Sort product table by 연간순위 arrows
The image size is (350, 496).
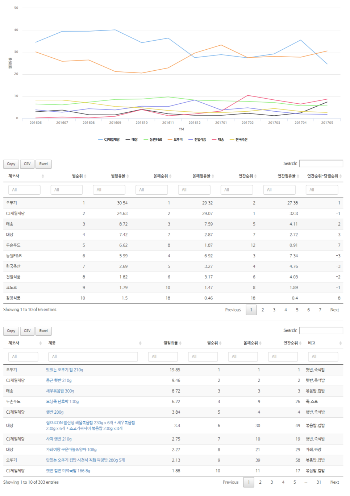[300, 343]
